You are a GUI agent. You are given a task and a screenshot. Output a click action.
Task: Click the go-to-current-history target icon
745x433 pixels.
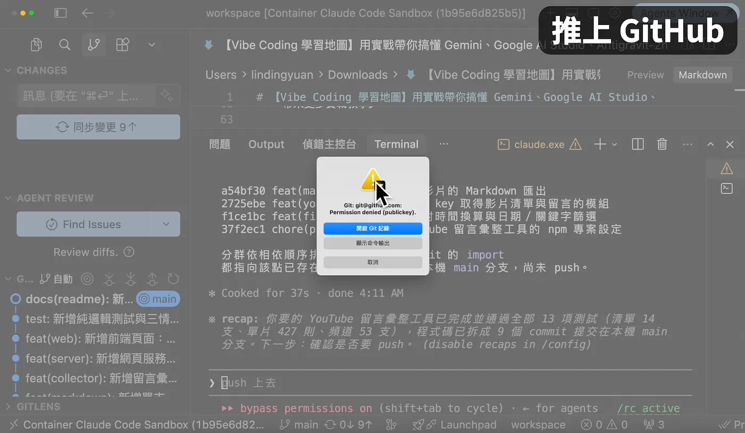[87, 278]
